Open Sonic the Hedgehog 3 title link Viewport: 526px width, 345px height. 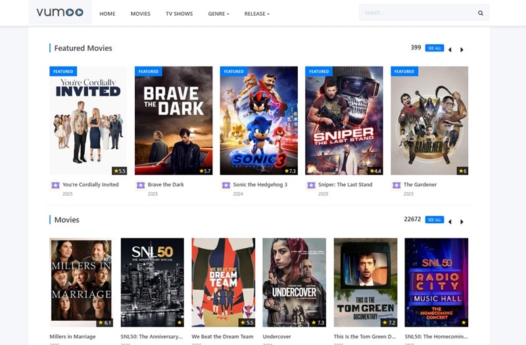coord(260,184)
